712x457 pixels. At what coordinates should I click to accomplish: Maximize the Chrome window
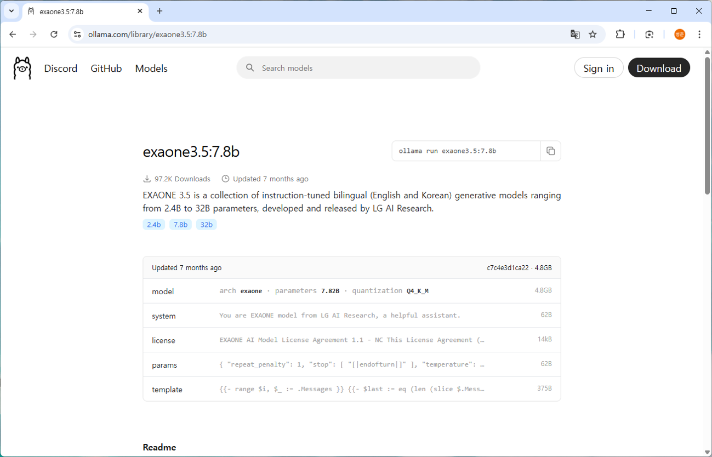point(674,11)
